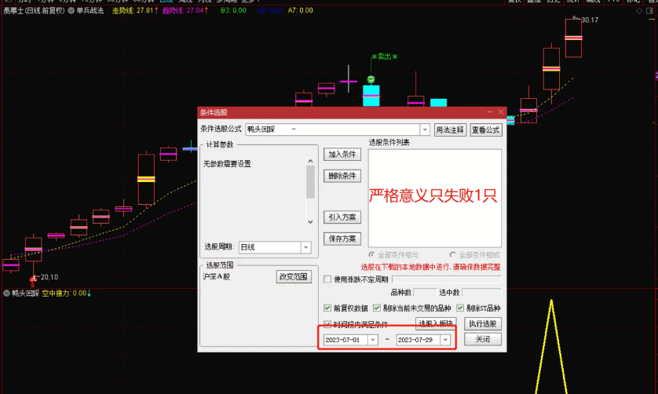Click the A7: 0.00 value
Screen dimensions: 658x394
tap(301, 10)
